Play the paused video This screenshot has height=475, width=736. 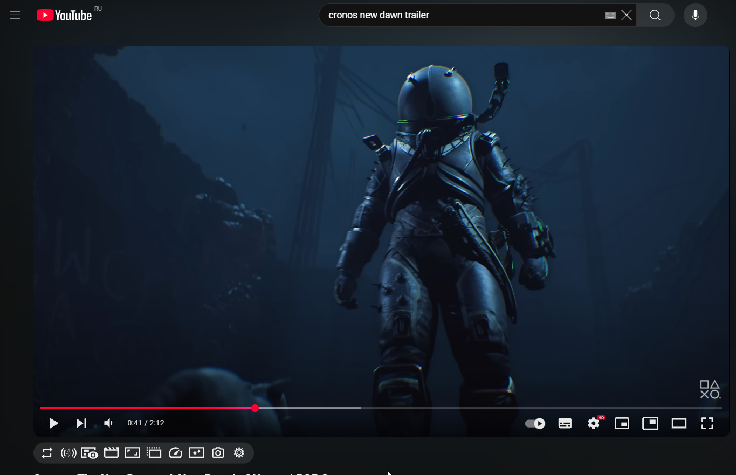pos(53,423)
